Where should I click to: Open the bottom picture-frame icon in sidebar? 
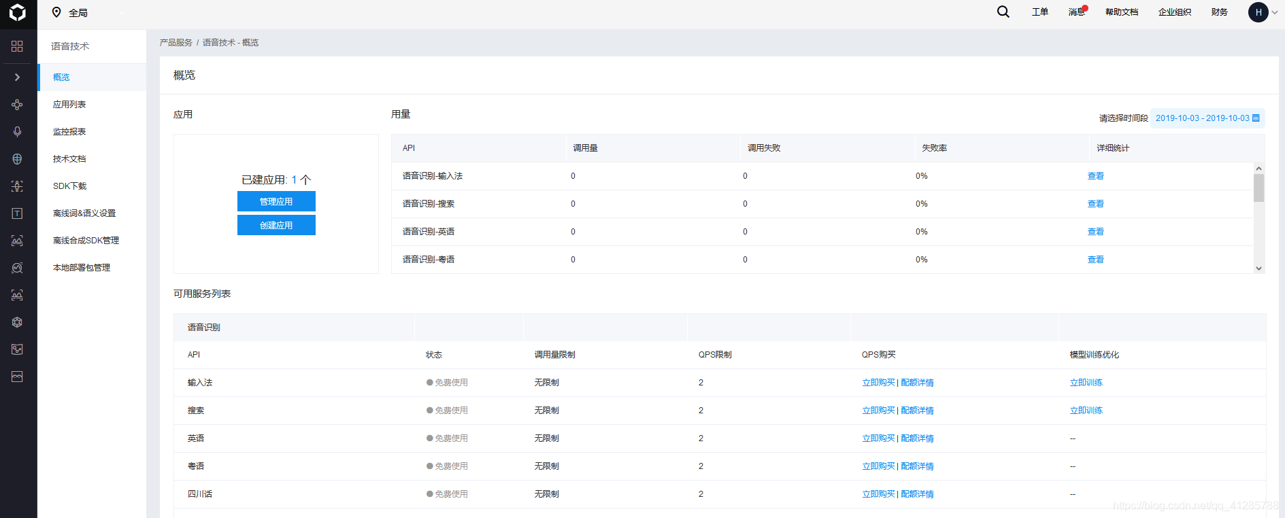click(18, 377)
